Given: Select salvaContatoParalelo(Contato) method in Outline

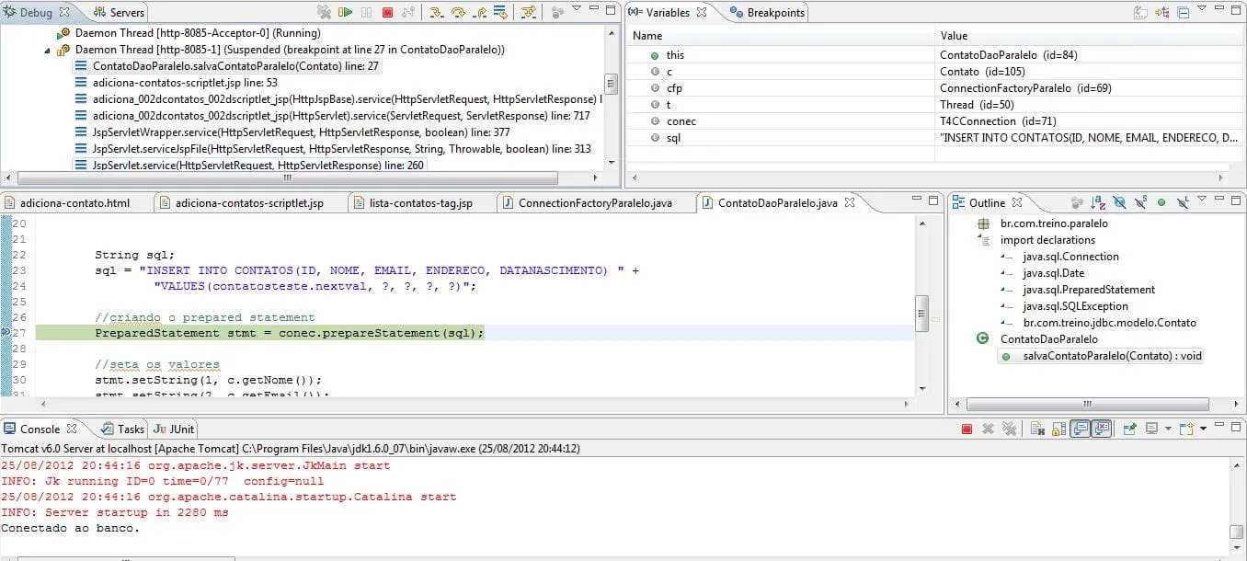Looking at the screenshot, I should [x=1112, y=356].
